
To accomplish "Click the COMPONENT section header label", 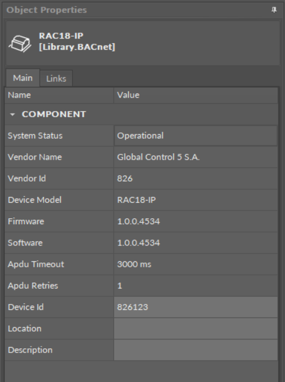I will coord(54,114).
